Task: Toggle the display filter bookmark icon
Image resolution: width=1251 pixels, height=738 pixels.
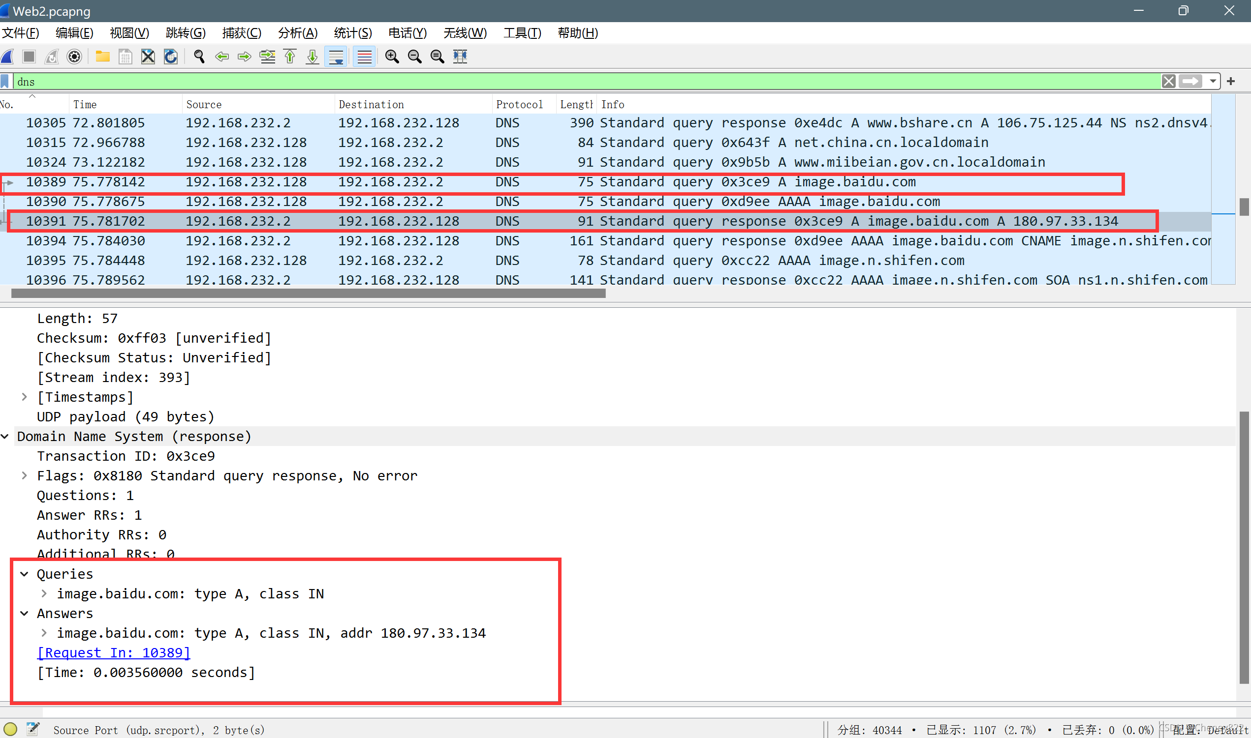Action: 5,82
